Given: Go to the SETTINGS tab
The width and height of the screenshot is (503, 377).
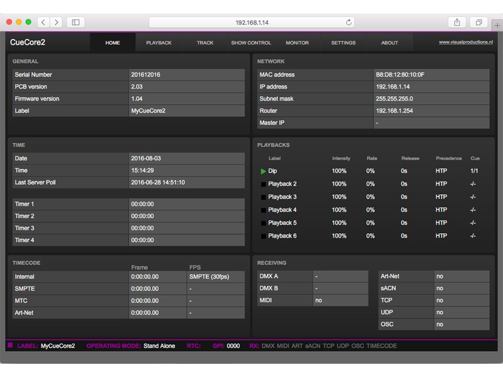Looking at the screenshot, I should click(343, 43).
